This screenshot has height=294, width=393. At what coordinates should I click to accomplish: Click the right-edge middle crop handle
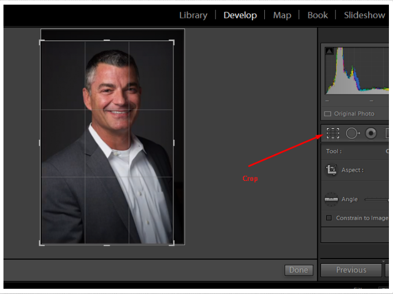pyautogui.click(x=174, y=143)
